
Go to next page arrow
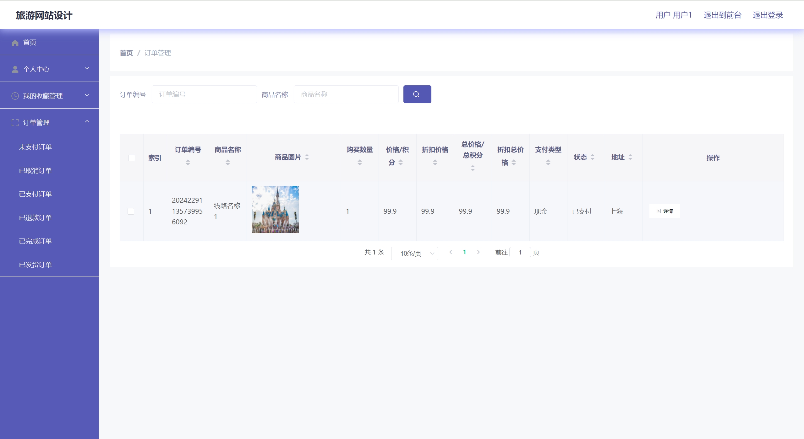[x=478, y=252]
